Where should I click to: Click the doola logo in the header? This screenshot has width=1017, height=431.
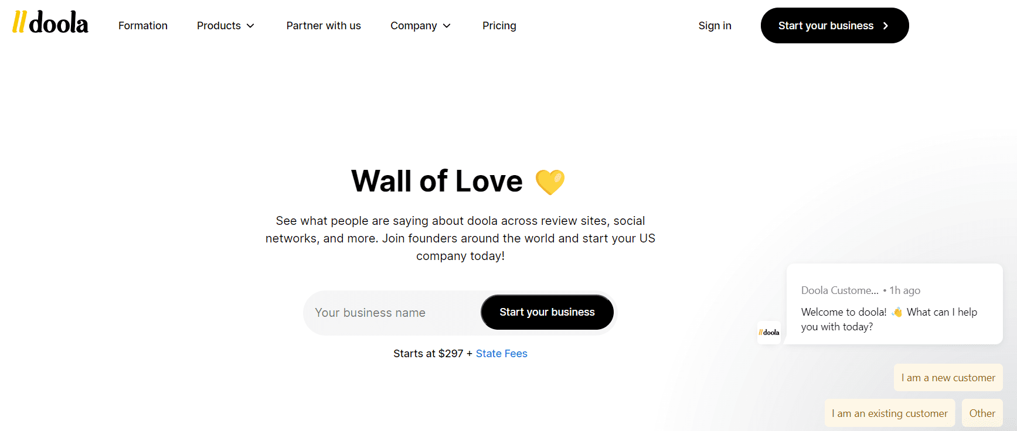coord(50,23)
